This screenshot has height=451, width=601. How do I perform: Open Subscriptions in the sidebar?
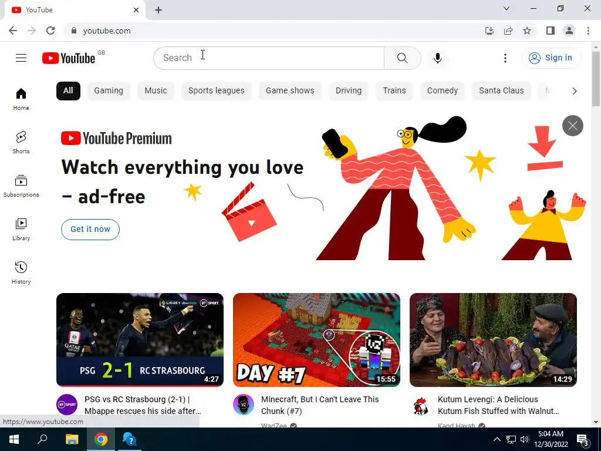coord(21,186)
